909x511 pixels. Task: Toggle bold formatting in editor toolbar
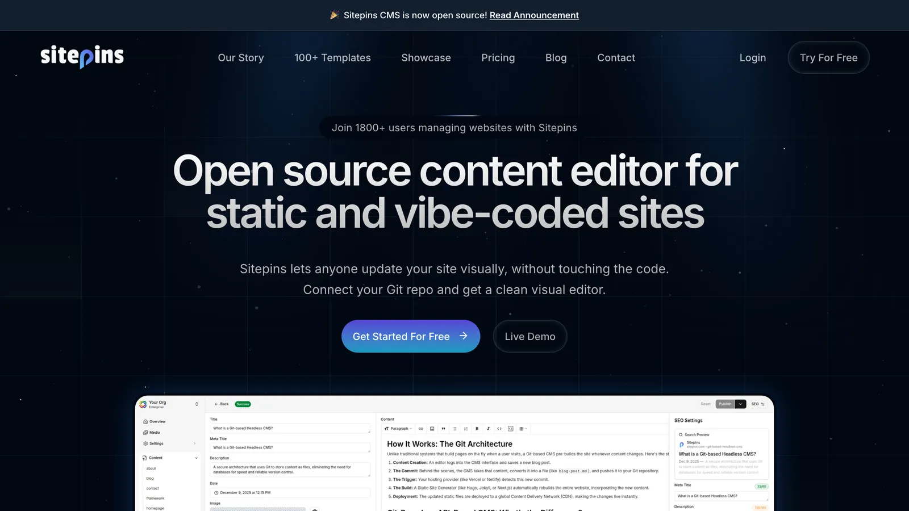click(x=477, y=429)
